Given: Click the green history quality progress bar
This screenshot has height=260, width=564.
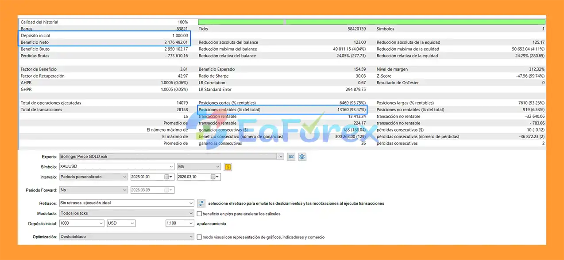Looking at the screenshot, I should tap(372, 22).
